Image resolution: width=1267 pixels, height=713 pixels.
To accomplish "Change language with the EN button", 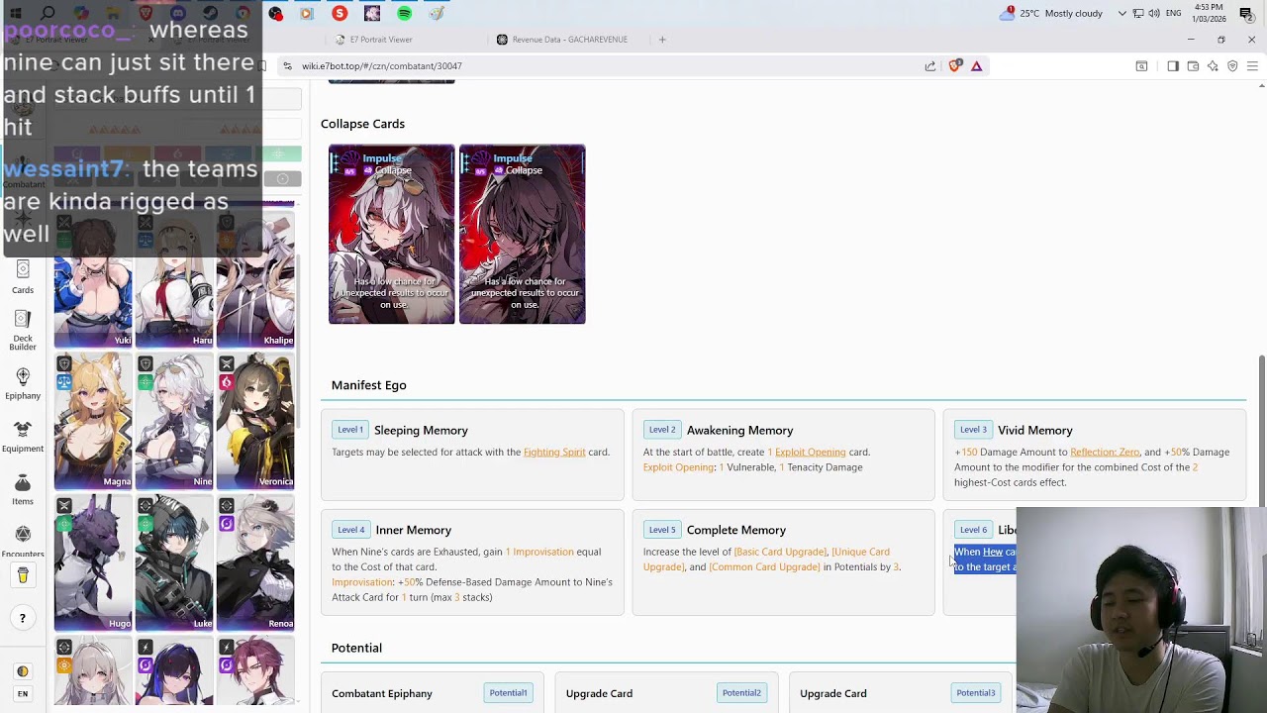I will (23, 693).
